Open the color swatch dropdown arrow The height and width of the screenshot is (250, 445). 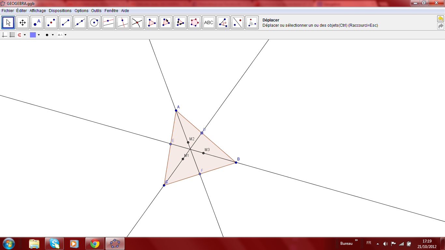tap(39, 35)
